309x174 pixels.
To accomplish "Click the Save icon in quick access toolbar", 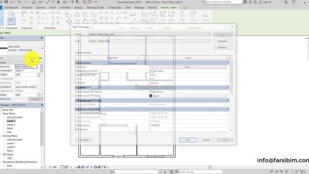I will tap(6, 2).
